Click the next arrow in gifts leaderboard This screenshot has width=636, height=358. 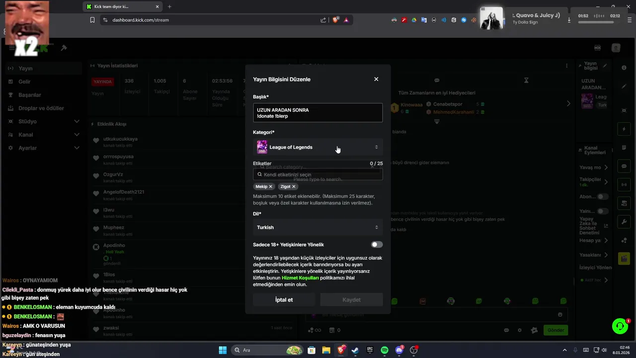point(569,103)
